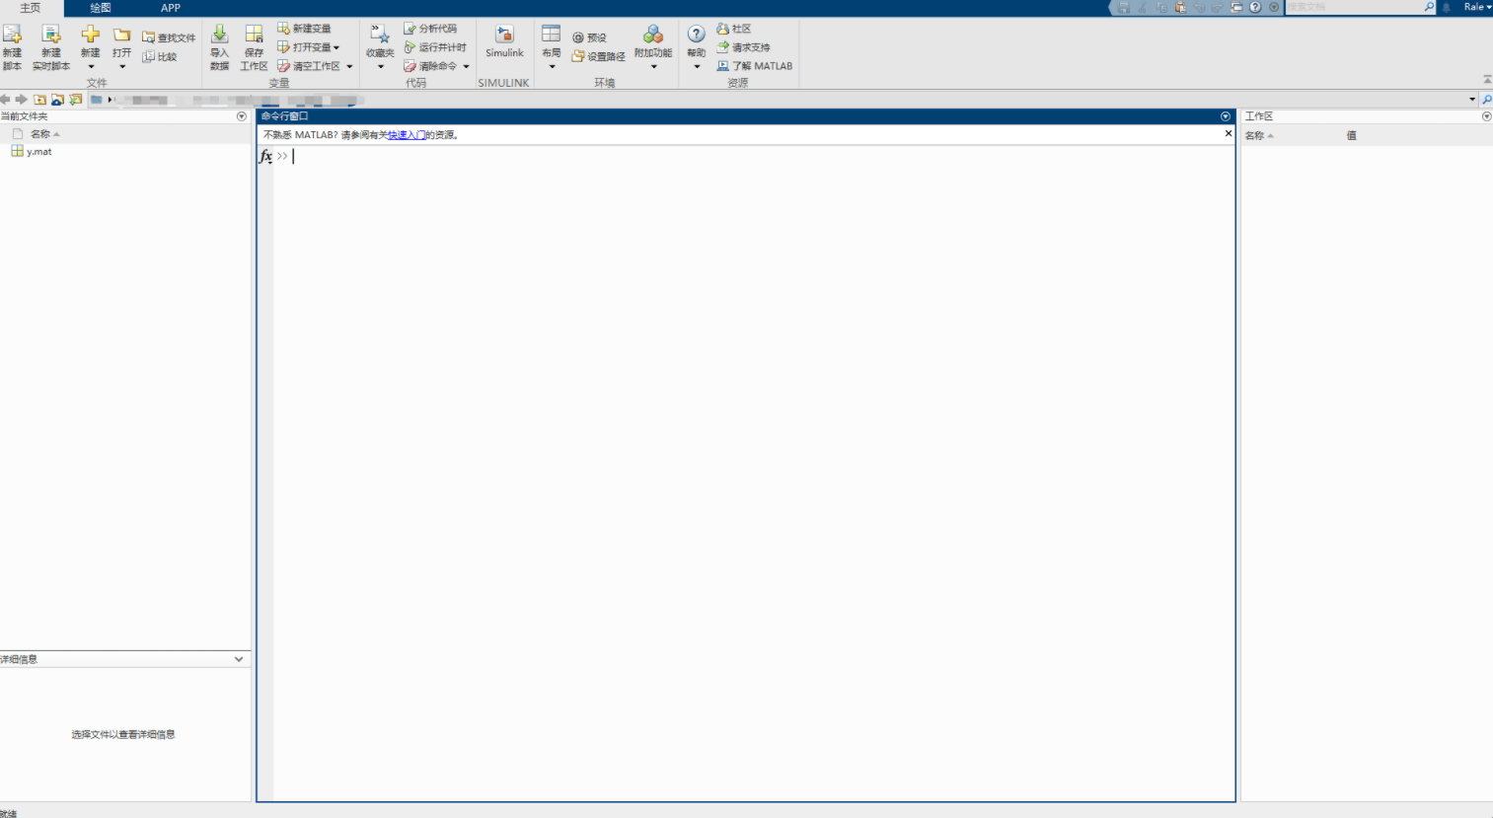Open the 命令行窗口 actions menu
This screenshot has width=1493, height=818.
pos(1226,116)
